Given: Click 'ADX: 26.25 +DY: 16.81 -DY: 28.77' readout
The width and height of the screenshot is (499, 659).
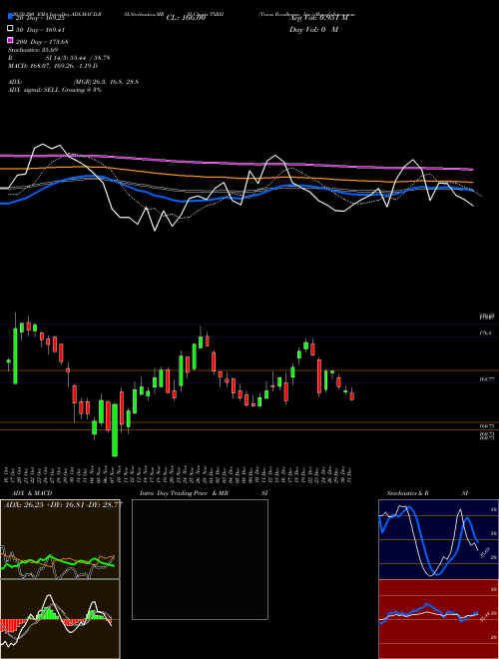Looking at the screenshot, I should [x=64, y=504].
